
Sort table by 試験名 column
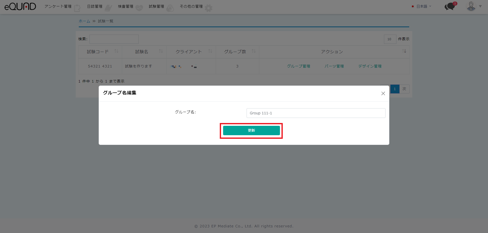click(x=161, y=51)
